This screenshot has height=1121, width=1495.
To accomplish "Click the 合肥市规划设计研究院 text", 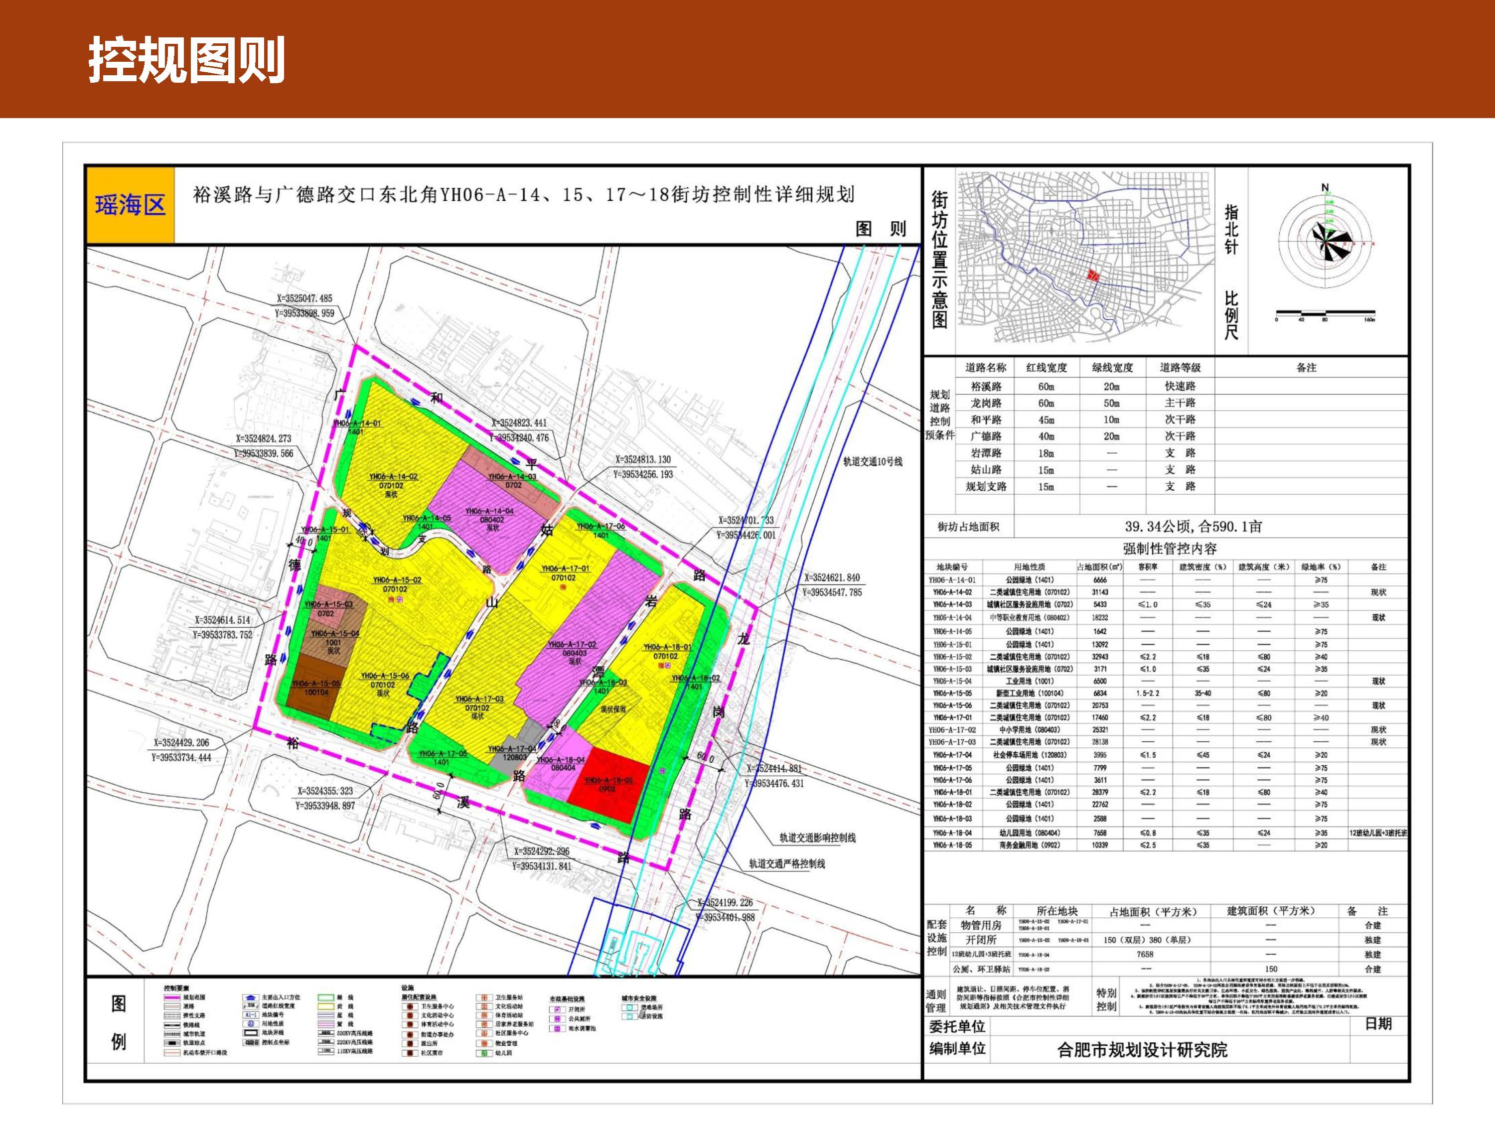I will [x=1142, y=1049].
